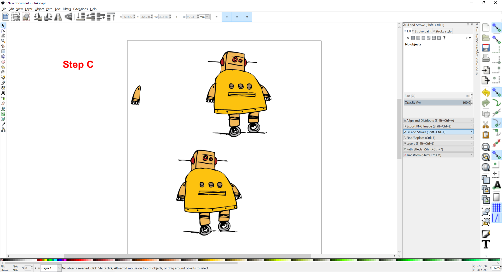Select the Spiral tool
The width and height of the screenshot is (502, 272).
click(x=3, y=72)
